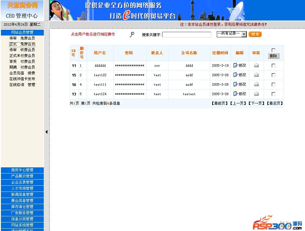Click the 天意商务网 site logo
The image size is (305, 231).
point(22,5)
